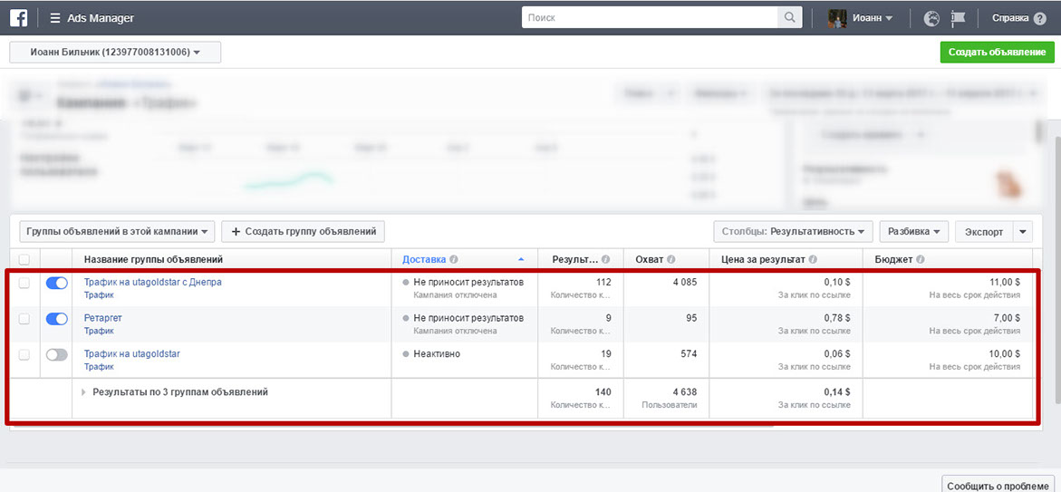Tick the select-all checkbox in table header
Screen dimensions: 1061x492
24,259
